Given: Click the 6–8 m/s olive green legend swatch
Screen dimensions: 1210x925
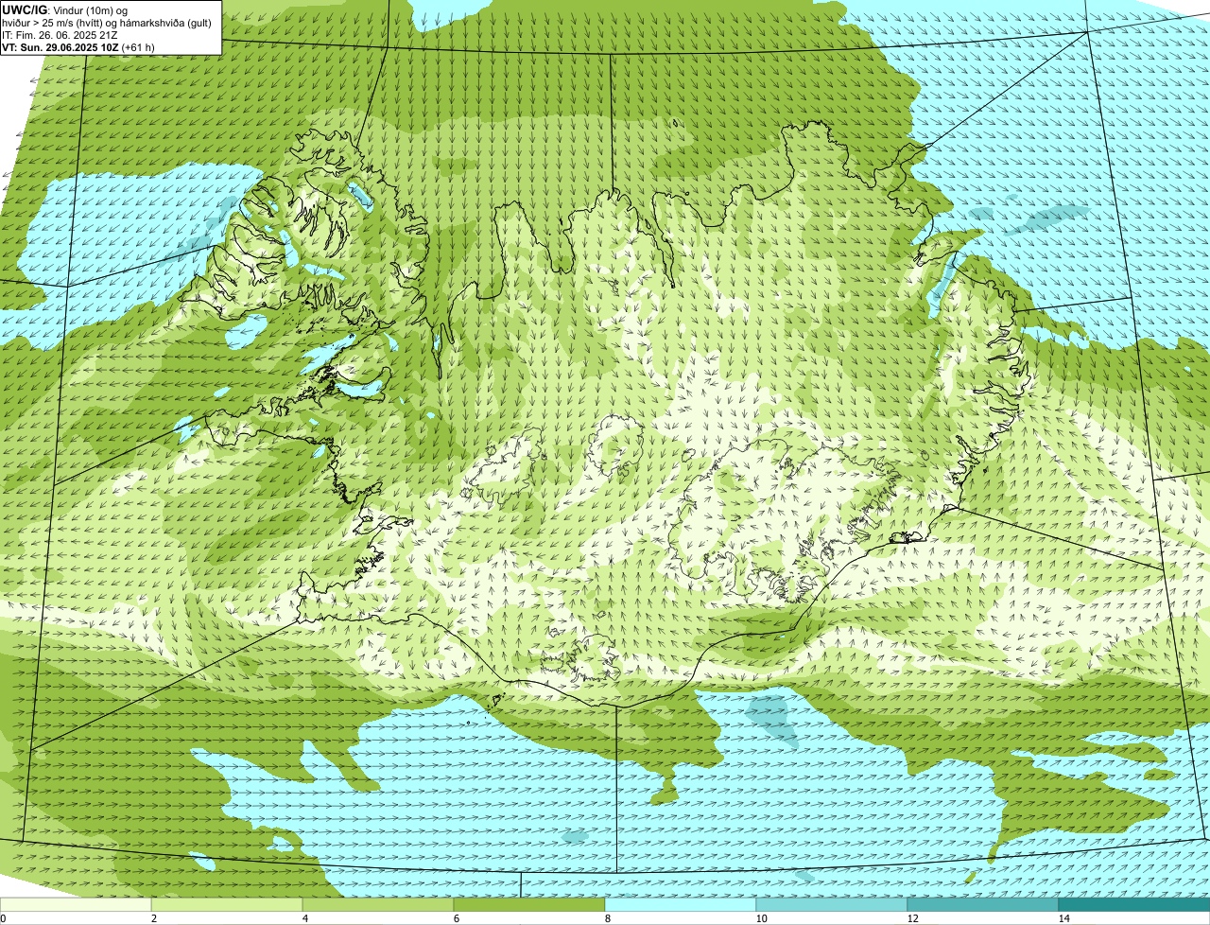Looking at the screenshot, I should coord(529,904).
